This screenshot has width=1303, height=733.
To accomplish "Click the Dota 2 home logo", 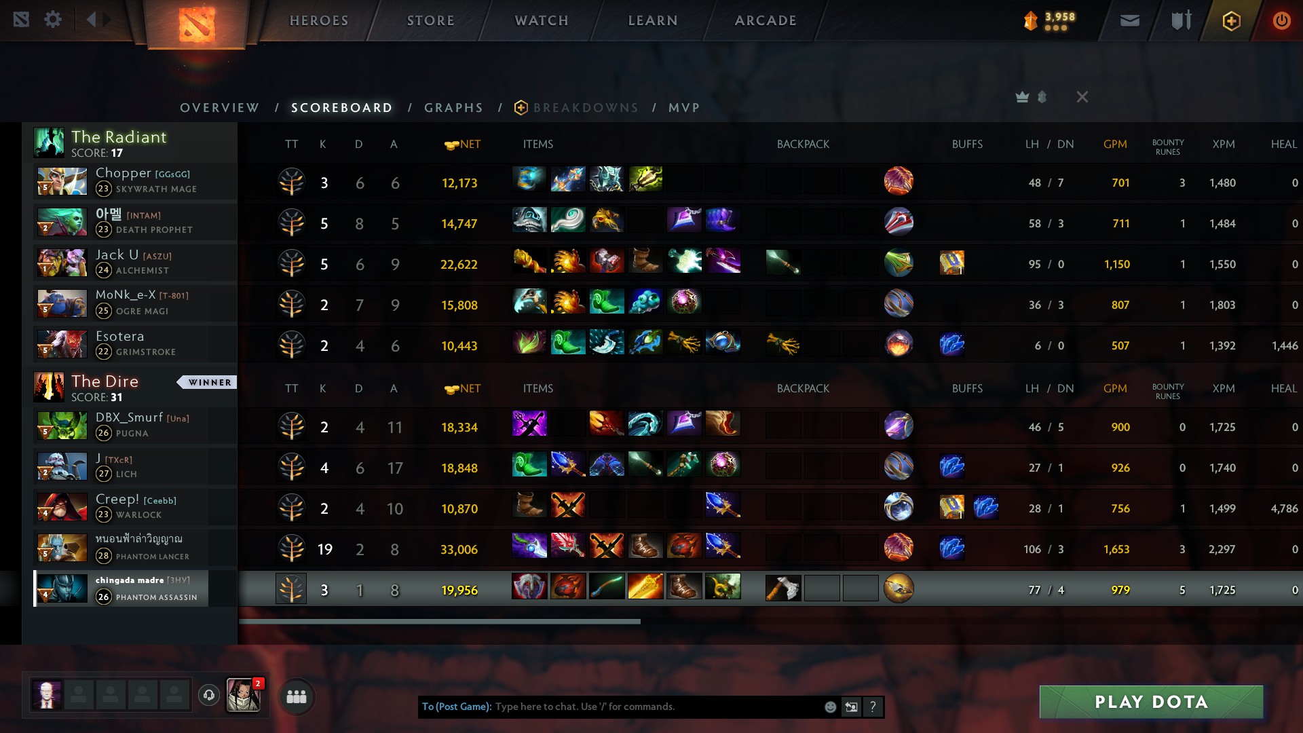I will (x=197, y=24).
